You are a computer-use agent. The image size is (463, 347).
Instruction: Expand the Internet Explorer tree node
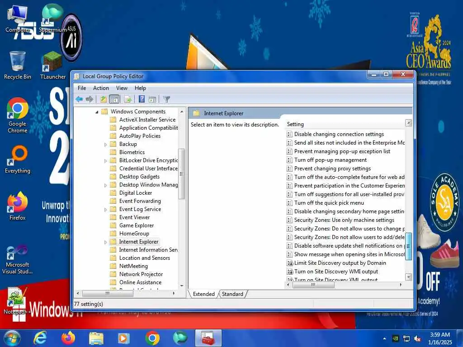(105, 242)
